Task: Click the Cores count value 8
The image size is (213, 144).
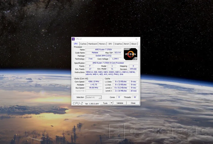Action: click(119, 97)
